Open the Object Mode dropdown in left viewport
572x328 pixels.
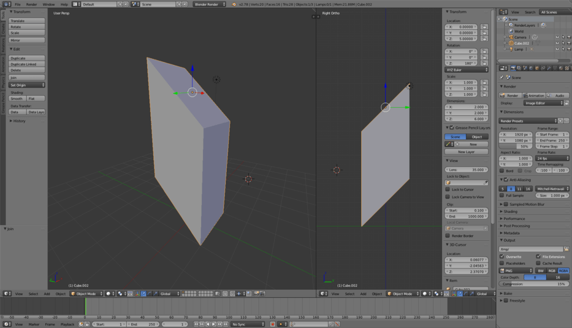click(86, 294)
